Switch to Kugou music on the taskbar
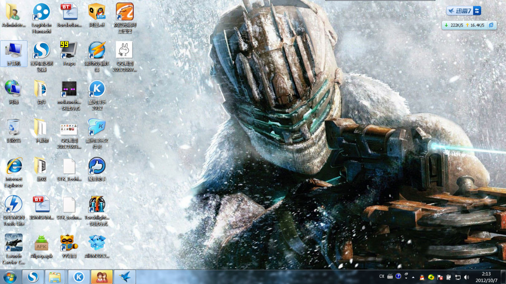506x284 pixels. [x=79, y=277]
